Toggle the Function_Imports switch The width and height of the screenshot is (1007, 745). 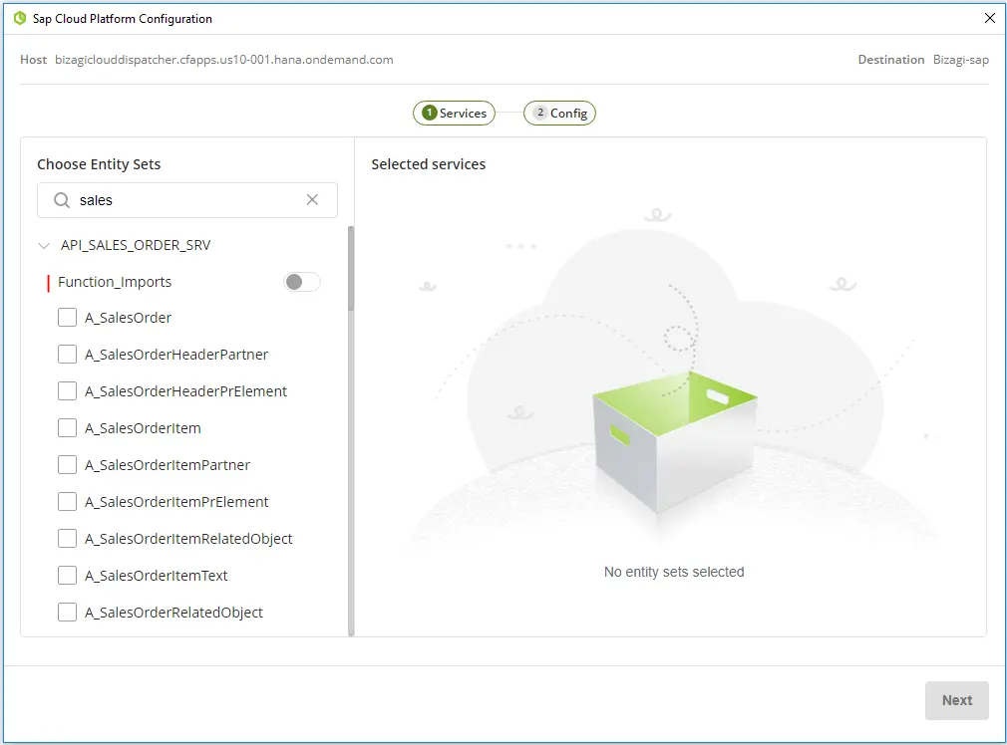[302, 282]
